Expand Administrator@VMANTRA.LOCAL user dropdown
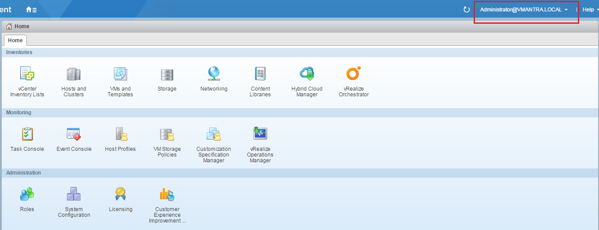This screenshot has height=230, width=599. (524, 9)
